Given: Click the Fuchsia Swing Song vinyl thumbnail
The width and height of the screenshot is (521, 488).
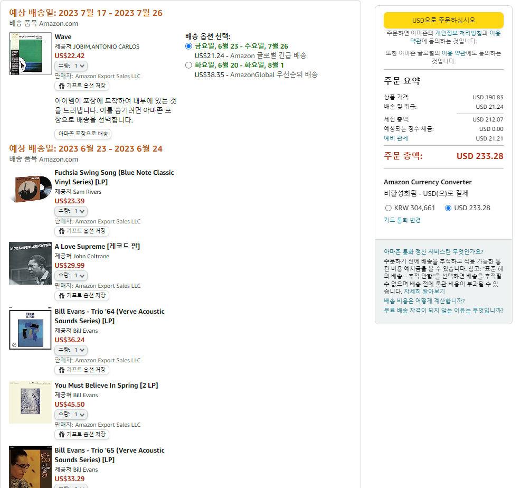Looking at the screenshot, I should [30, 189].
